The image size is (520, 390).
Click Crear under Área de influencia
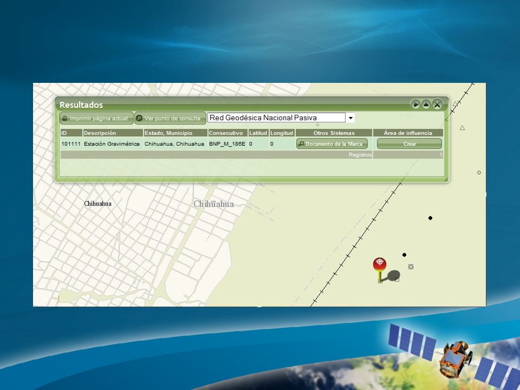(409, 144)
